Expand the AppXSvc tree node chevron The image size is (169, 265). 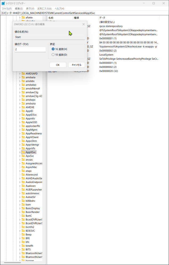[x=20, y=152]
